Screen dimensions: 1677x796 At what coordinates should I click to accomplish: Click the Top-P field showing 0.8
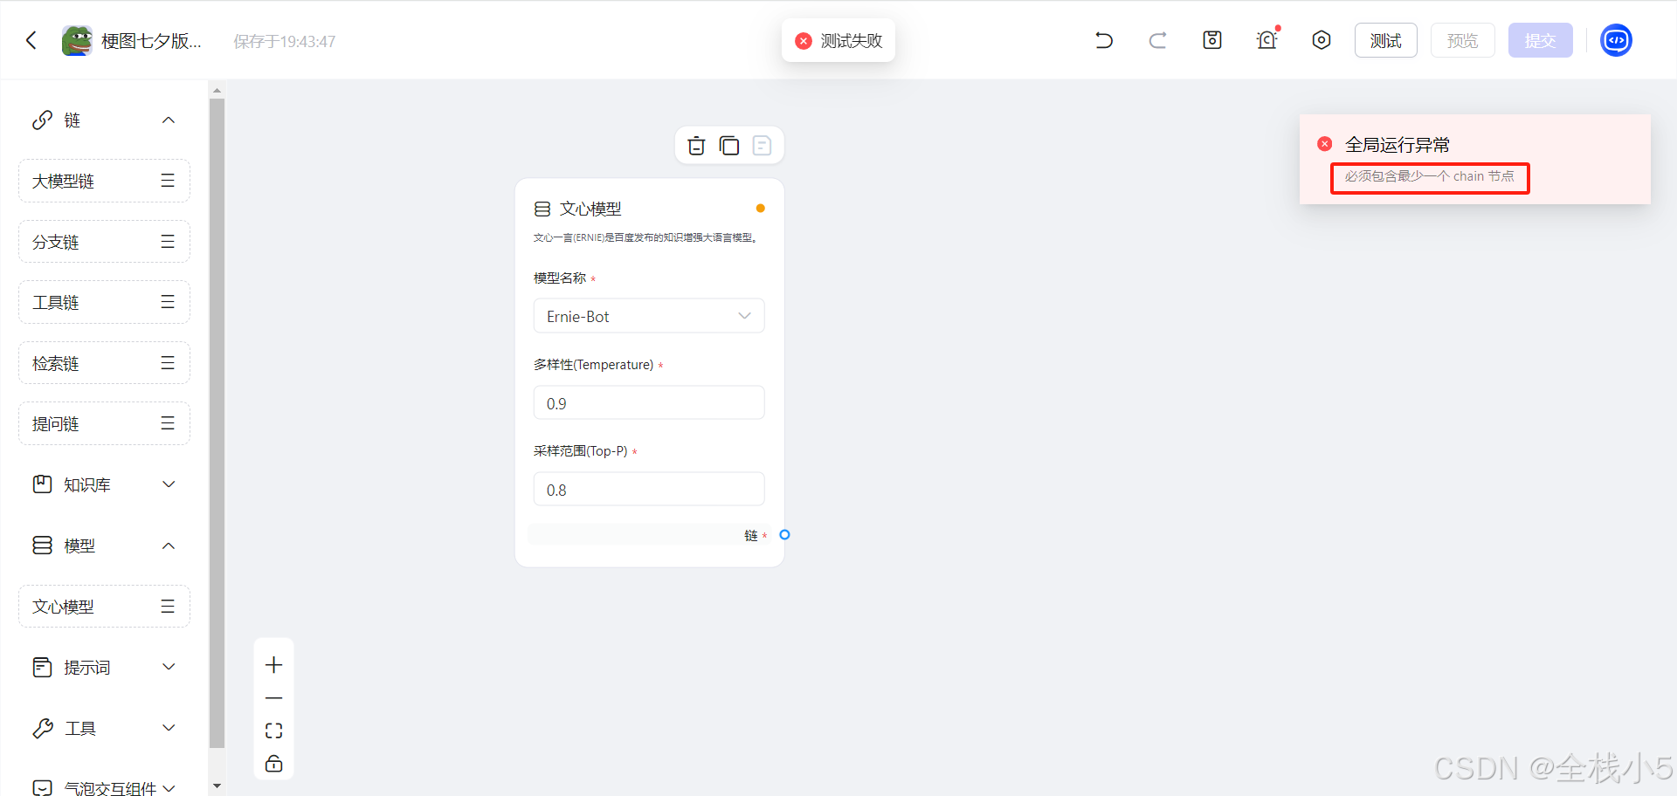649,489
